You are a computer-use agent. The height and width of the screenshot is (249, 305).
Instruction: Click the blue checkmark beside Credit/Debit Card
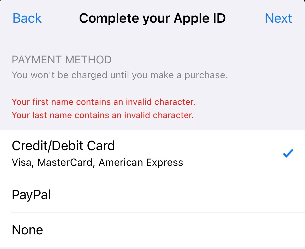pyautogui.click(x=288, y=153)
